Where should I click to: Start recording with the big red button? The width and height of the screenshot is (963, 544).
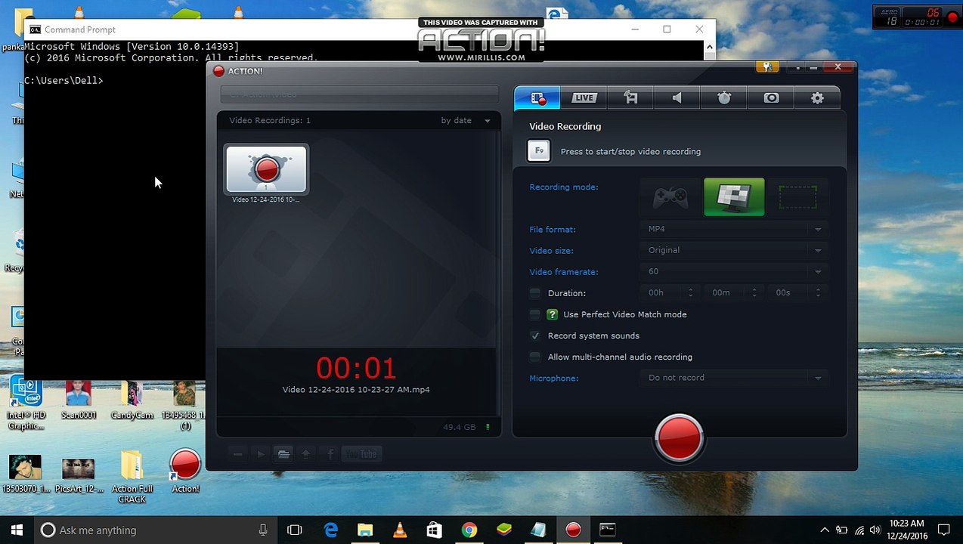pyautogui.click(x=679, y=437)
